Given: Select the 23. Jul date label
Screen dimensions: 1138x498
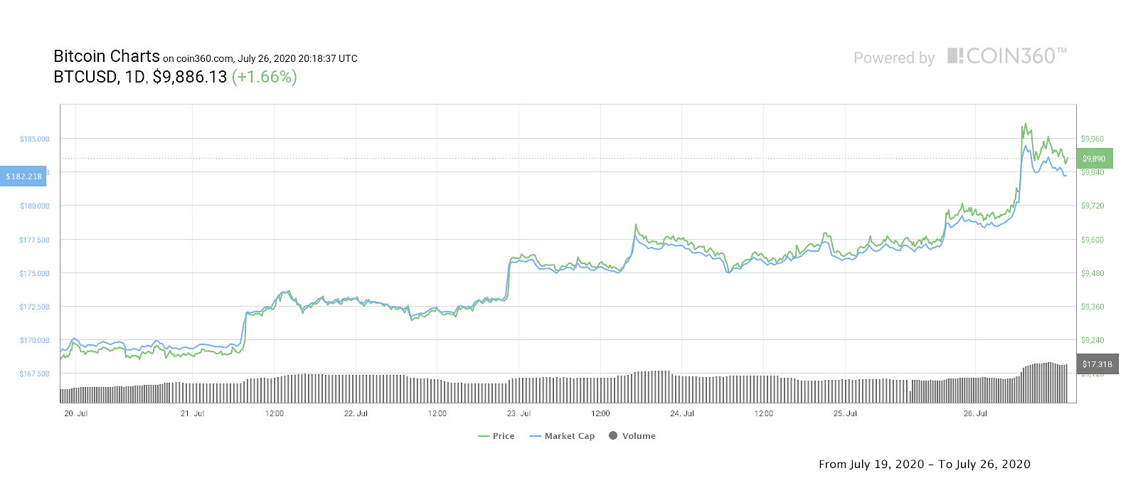Looking at the screenshot, I should (x=519, y=413).
